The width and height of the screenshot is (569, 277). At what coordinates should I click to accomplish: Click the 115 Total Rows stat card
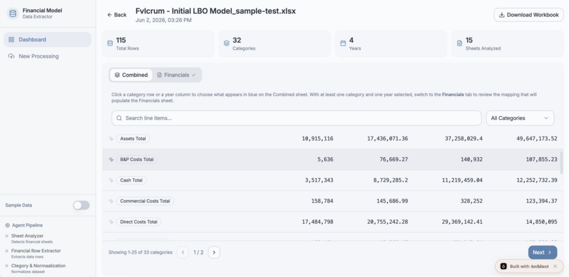[x=158, y=43]
